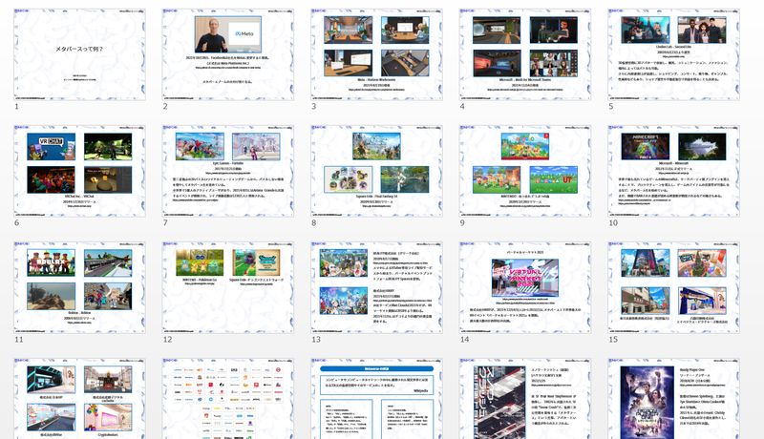Select slide 15 with virtual city street images

pyautogui.click(x=674, y=287)
